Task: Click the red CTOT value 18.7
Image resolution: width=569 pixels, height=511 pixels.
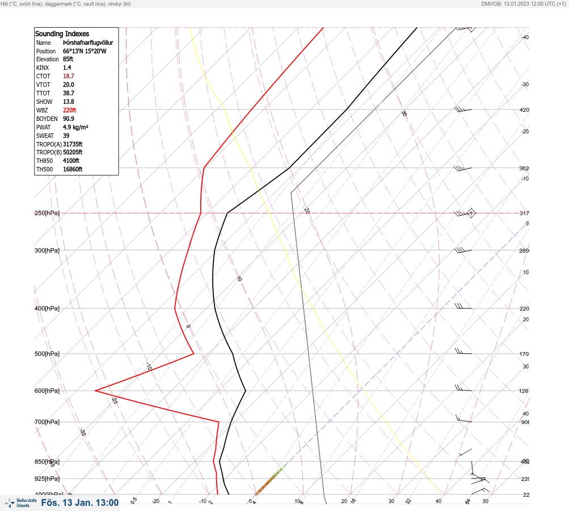Action: click(x=68, y=76)
